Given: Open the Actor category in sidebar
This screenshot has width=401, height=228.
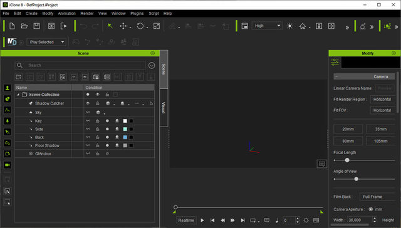Looking at the screenshot, I should click(8, 88).
